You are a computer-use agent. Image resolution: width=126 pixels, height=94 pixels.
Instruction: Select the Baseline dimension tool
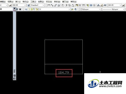pos(80,5)
